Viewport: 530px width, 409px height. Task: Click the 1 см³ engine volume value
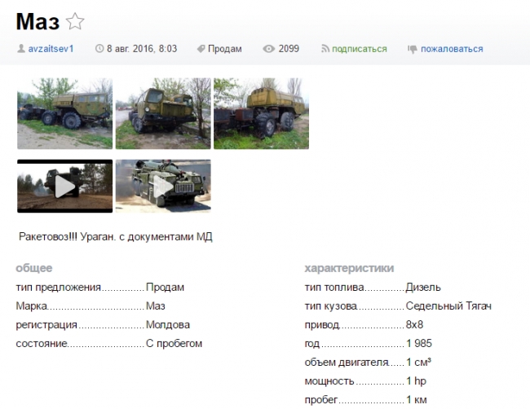tap(419, 363)
